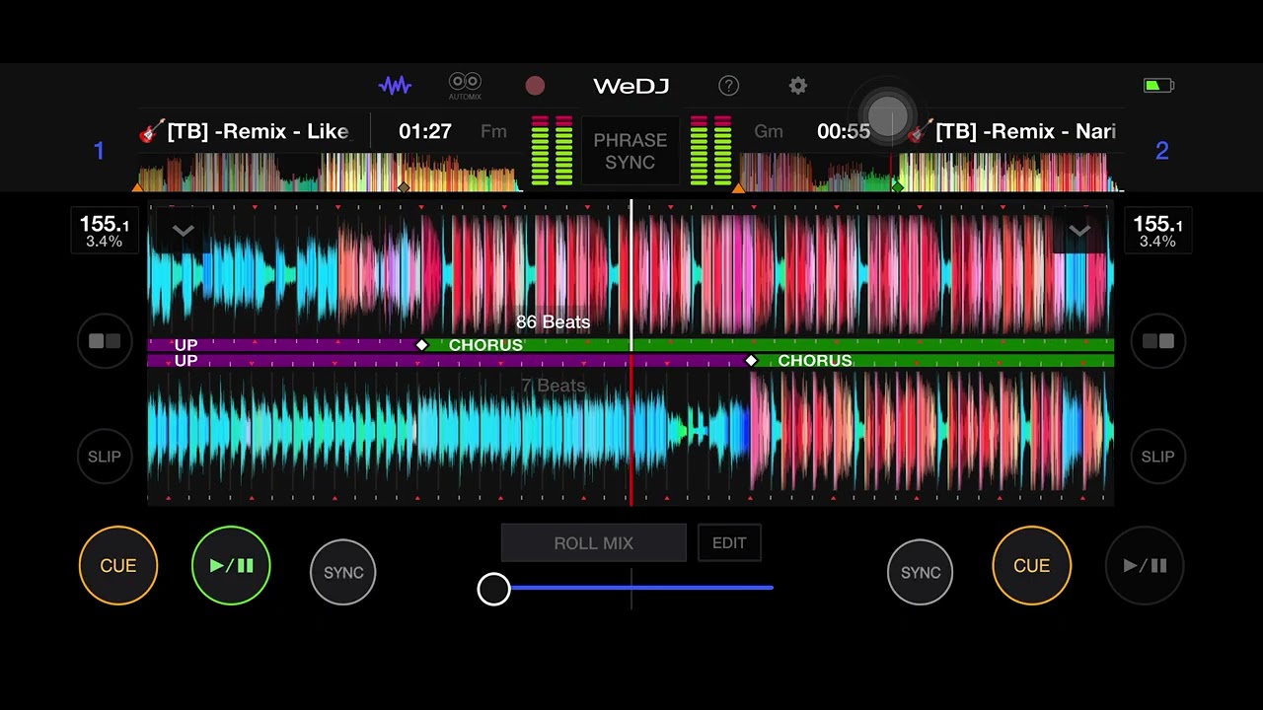
Task: Open the settings gear icon
Action: point(798,86)
